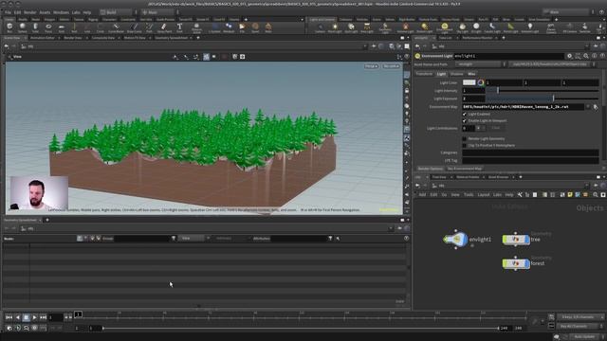Adjust the Light Exposure slider
The height and width of the screenshot is (341, 607).
pos(542,99)
